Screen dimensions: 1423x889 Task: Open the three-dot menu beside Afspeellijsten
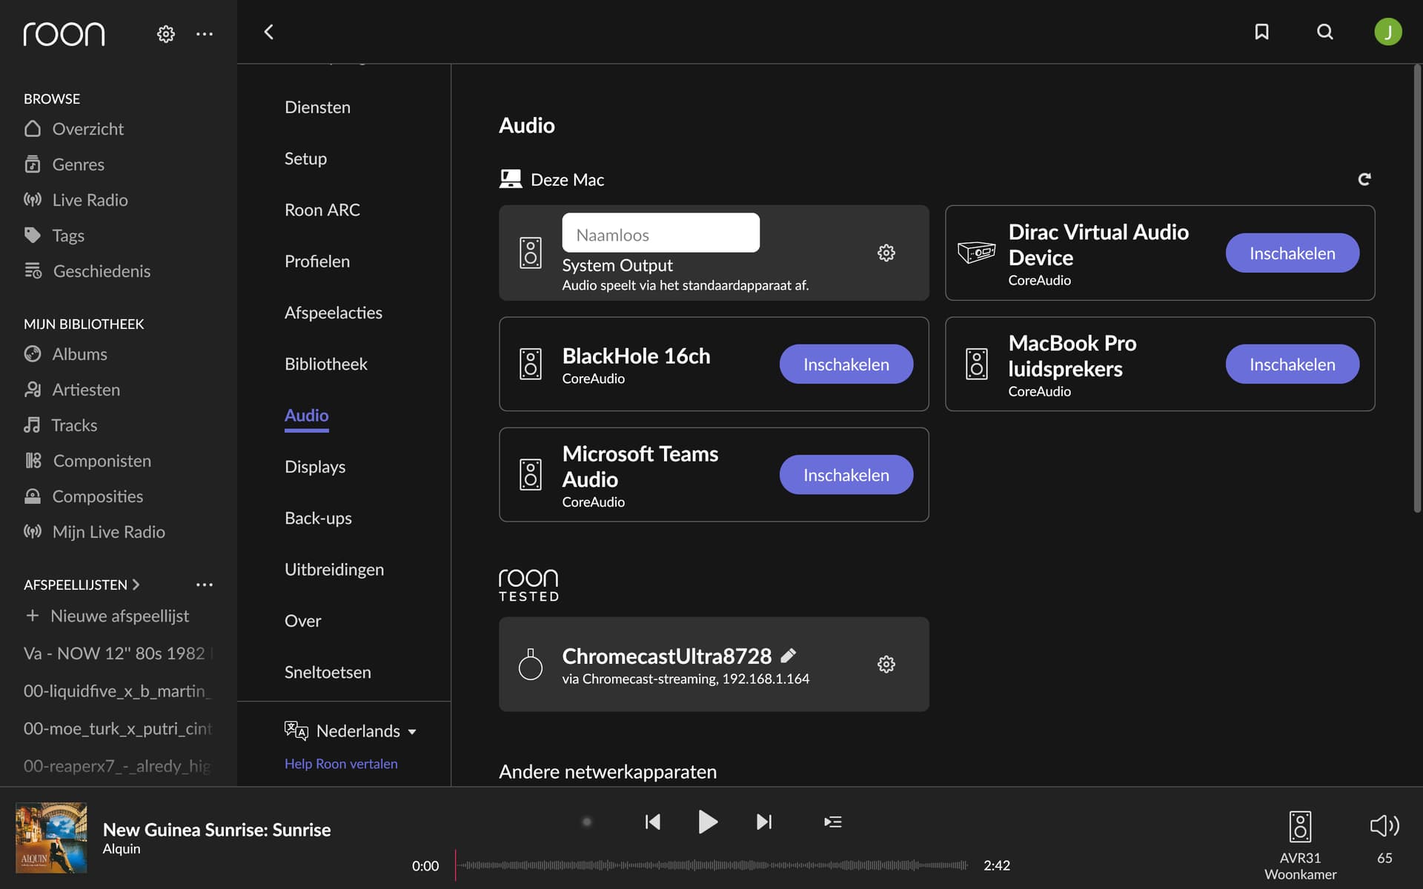[x=205, y=585]
